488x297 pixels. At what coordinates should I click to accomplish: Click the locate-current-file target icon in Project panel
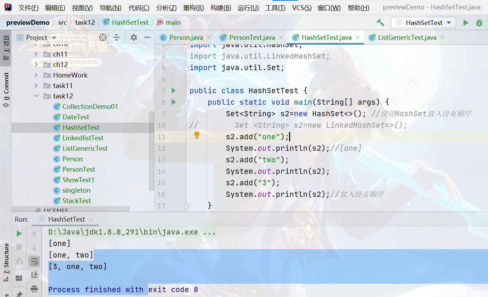coord(102,37)
